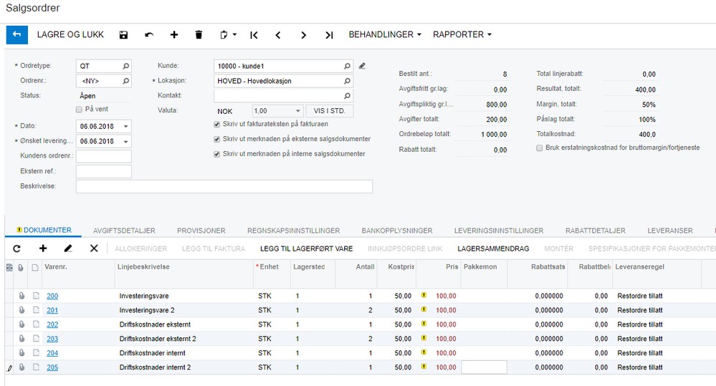The image size is (716, 386).
Task: Open the Behandlinger menu
Action: 385,34
